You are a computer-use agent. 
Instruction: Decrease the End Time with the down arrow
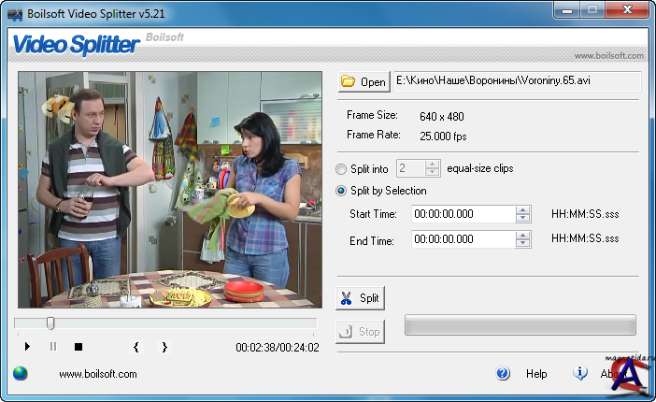click(x=523, y=244)
